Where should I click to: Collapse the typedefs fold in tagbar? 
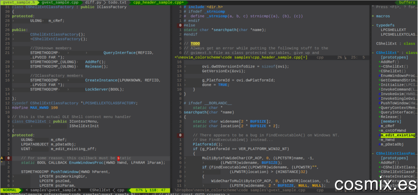383,25
